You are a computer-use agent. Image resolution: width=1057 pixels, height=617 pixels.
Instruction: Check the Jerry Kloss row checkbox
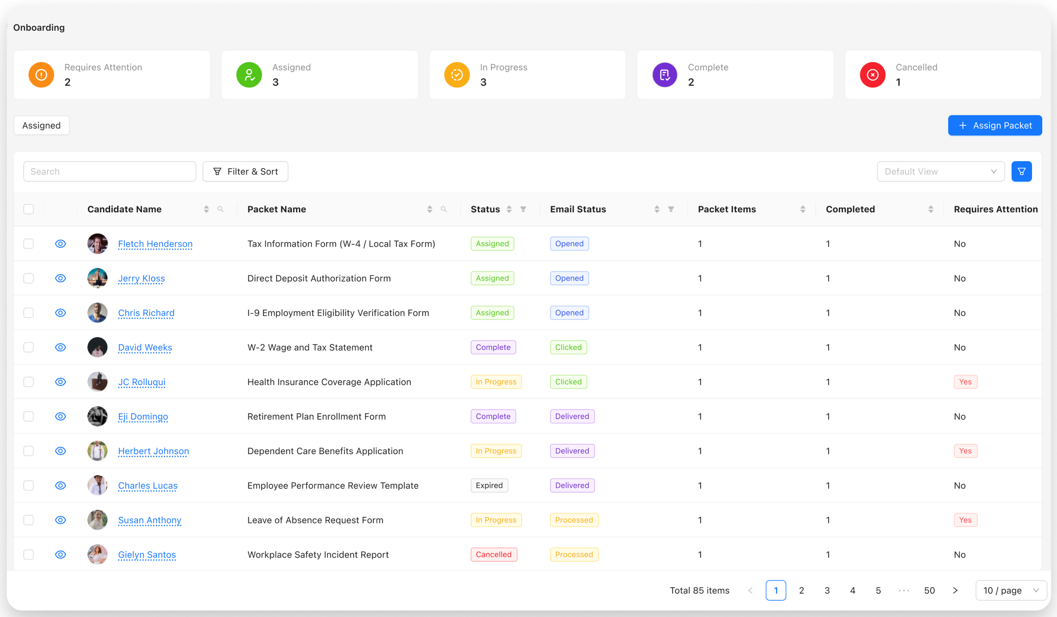click(x=29, y=278)
